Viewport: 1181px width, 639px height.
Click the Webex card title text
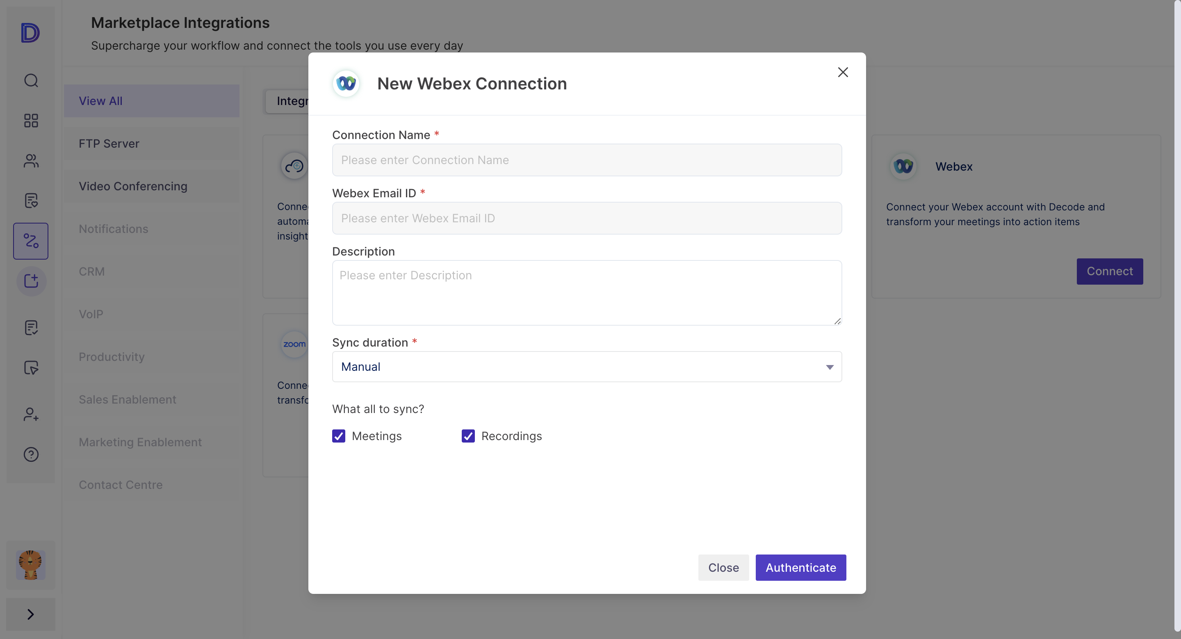tap(953, 167)
